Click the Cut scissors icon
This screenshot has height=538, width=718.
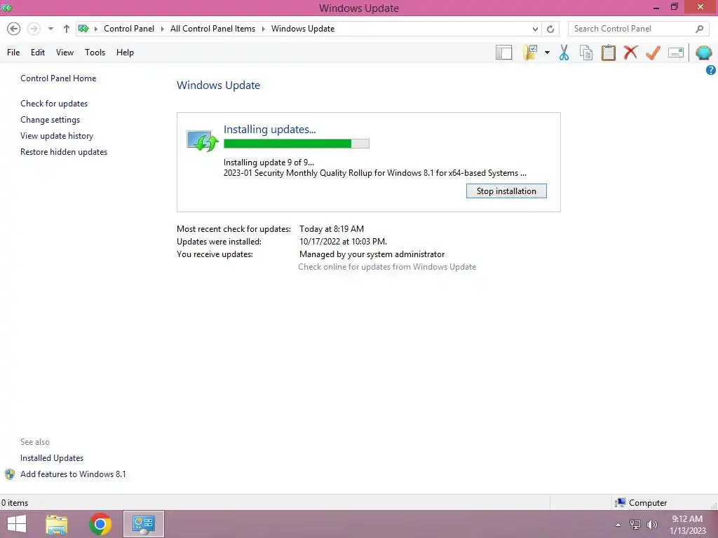[564, 53]
